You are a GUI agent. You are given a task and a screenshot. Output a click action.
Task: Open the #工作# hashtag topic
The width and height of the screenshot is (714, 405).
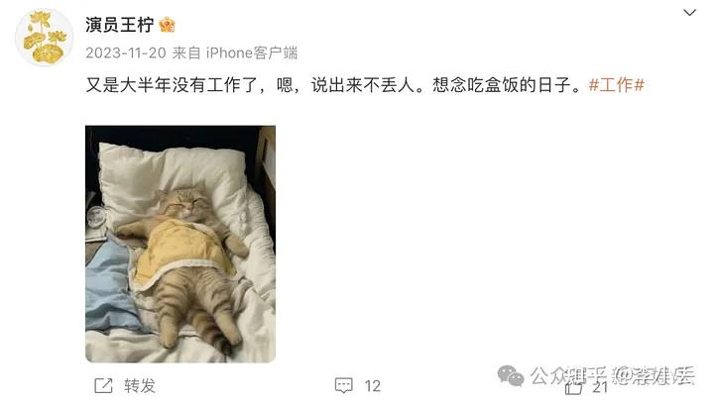617,85
